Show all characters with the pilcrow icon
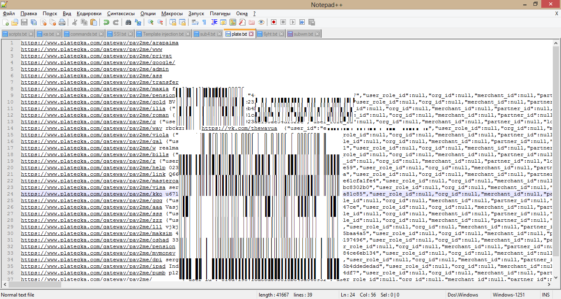This screenshot has width=561, height=299. (x=205, y=22)
